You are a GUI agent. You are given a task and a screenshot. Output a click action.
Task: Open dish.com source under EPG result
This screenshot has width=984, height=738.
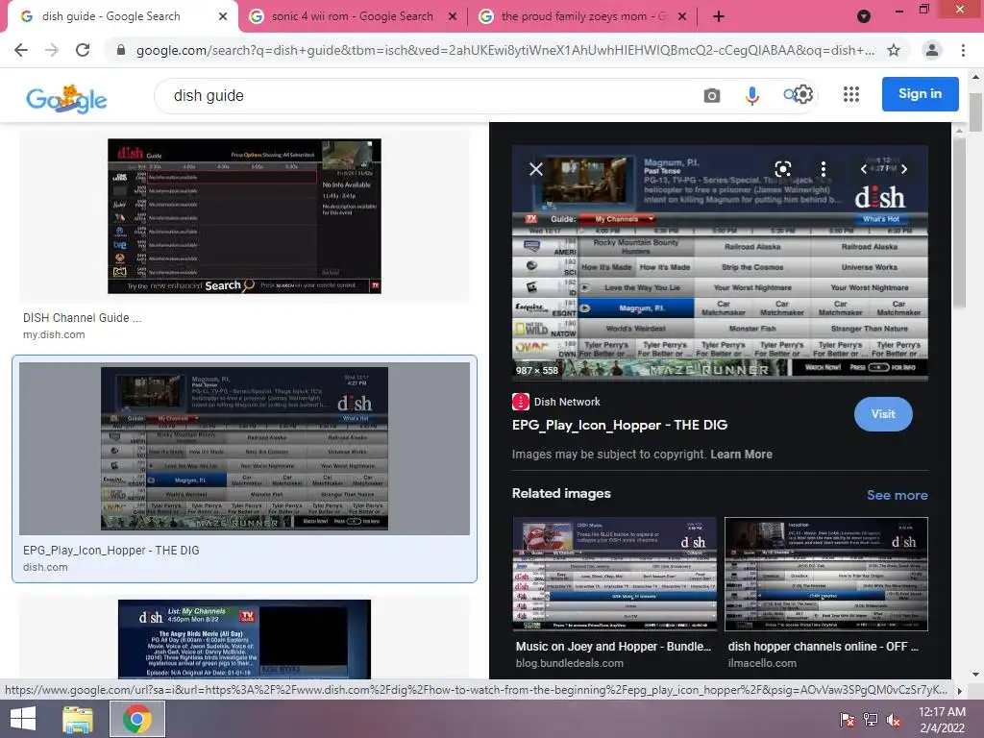[x=45, y=567]
